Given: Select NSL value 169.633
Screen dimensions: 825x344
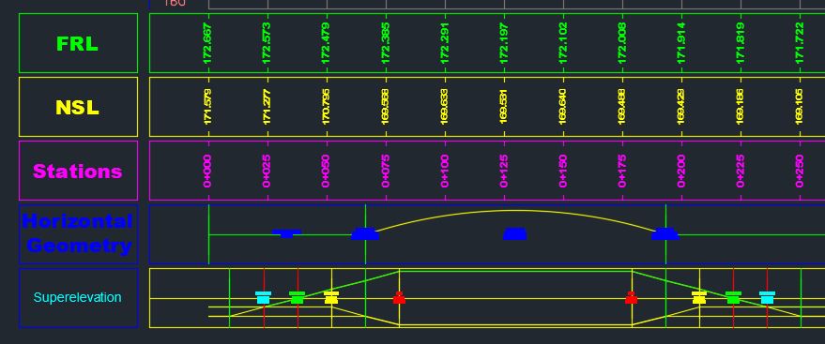Looking at the screenshot, I should 444,107.
